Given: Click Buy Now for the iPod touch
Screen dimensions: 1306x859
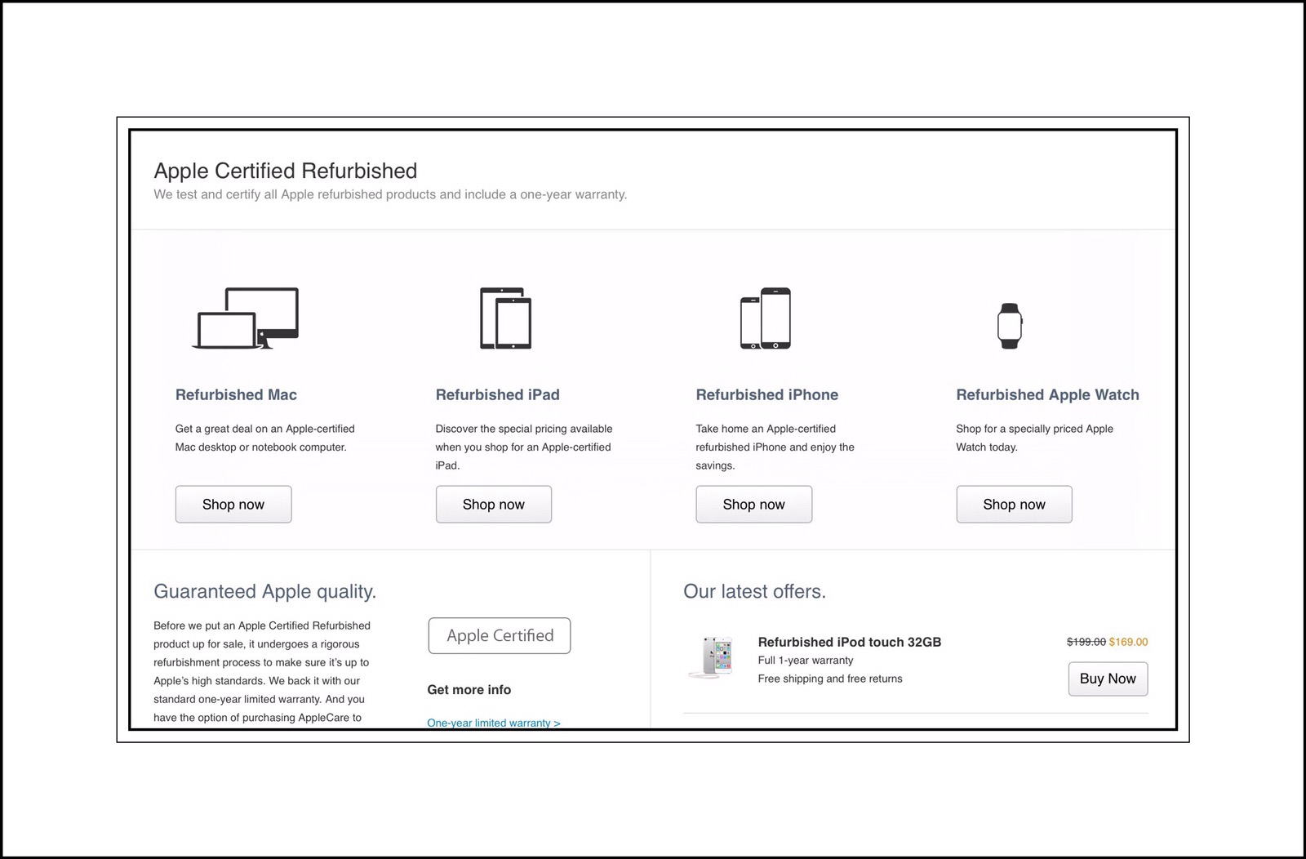Looking at the screenshot, I should pyautogui.click(x=1108, y=679).
